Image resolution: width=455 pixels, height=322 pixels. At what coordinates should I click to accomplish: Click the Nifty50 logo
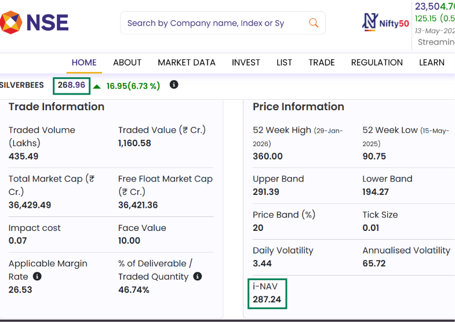[385, 23]
